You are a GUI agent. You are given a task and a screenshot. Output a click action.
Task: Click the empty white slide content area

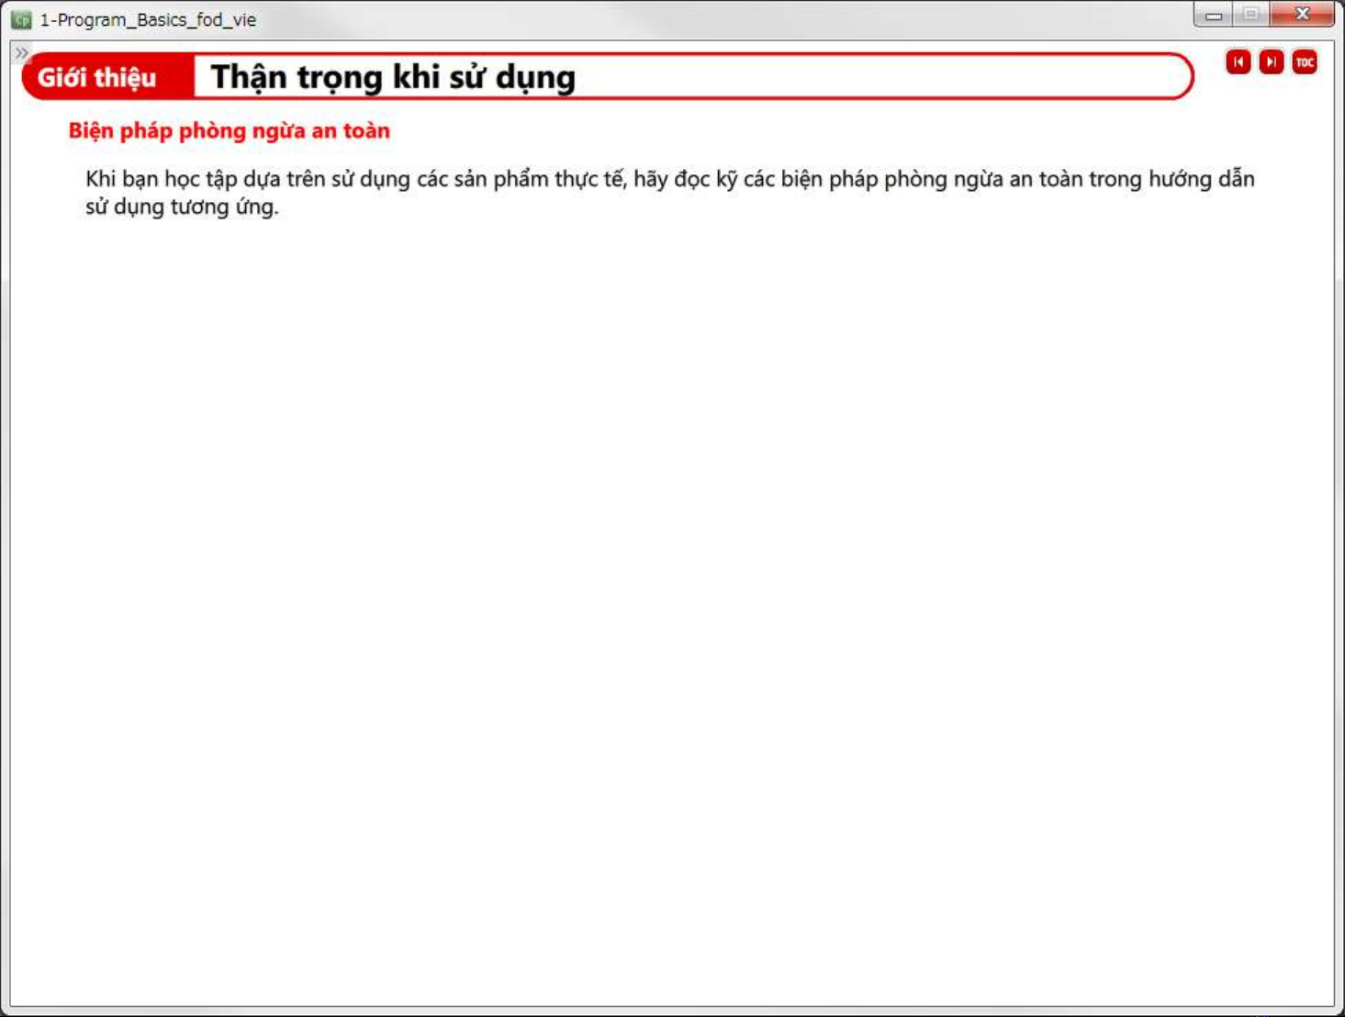click(670, 597)
